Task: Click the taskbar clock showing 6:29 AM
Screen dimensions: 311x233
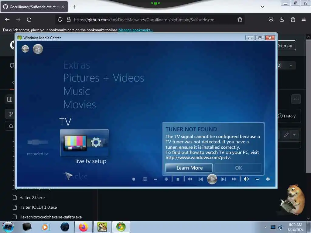Action: pyautogui.click(x=295, y=227)
